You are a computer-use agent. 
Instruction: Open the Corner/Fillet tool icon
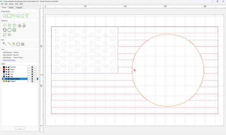pos(9,30)
